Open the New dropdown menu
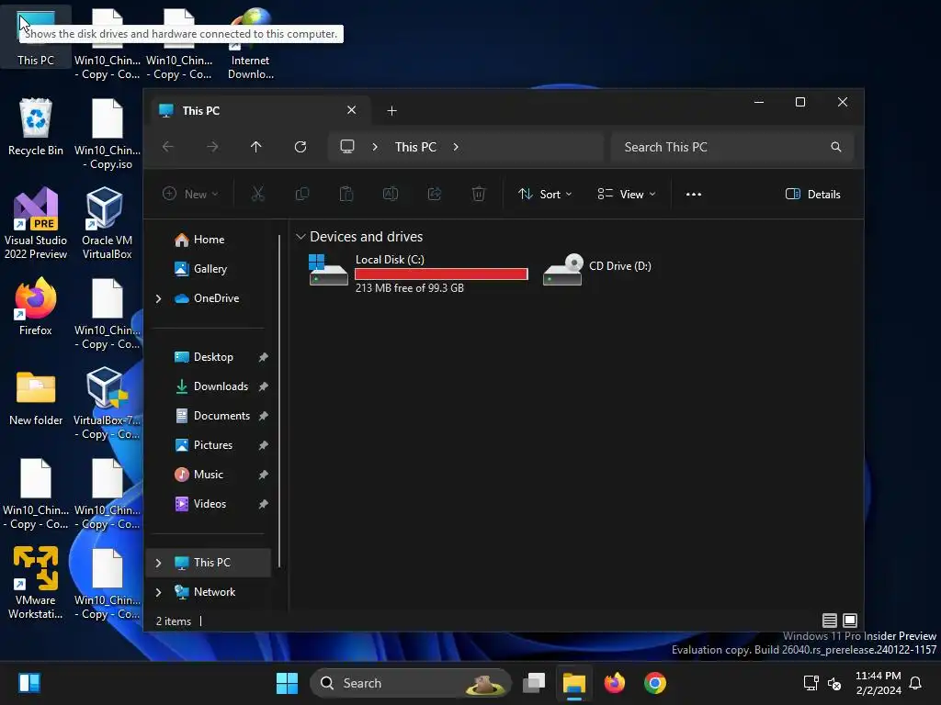Image resolution: width=941 pixels, height=705 pixels. (190, 195)
